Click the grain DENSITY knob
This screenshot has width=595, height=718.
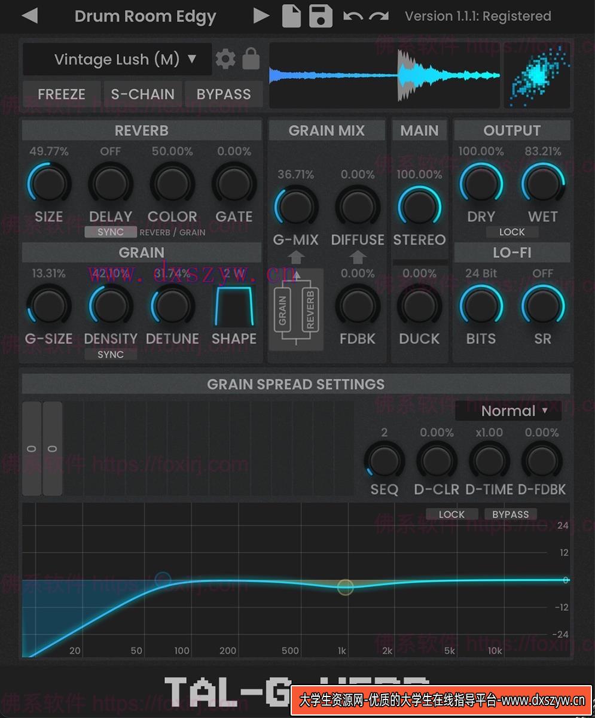point(111,306)
